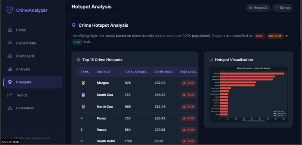Screen dimensions: 302x145
Task: Click the 127.0.0.1:8000 status URL
Action: point(10,142)
